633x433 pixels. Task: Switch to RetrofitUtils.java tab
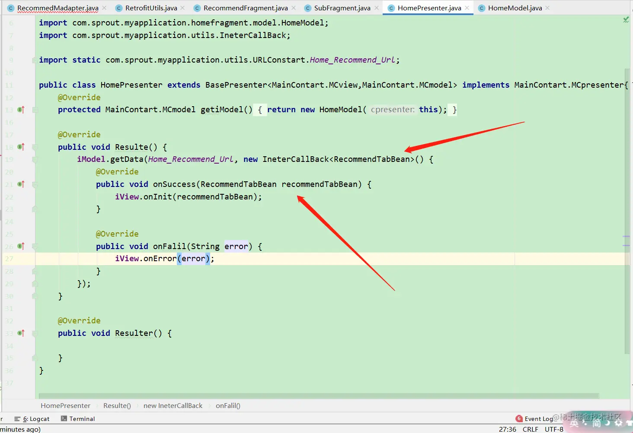tap(151, 8)
